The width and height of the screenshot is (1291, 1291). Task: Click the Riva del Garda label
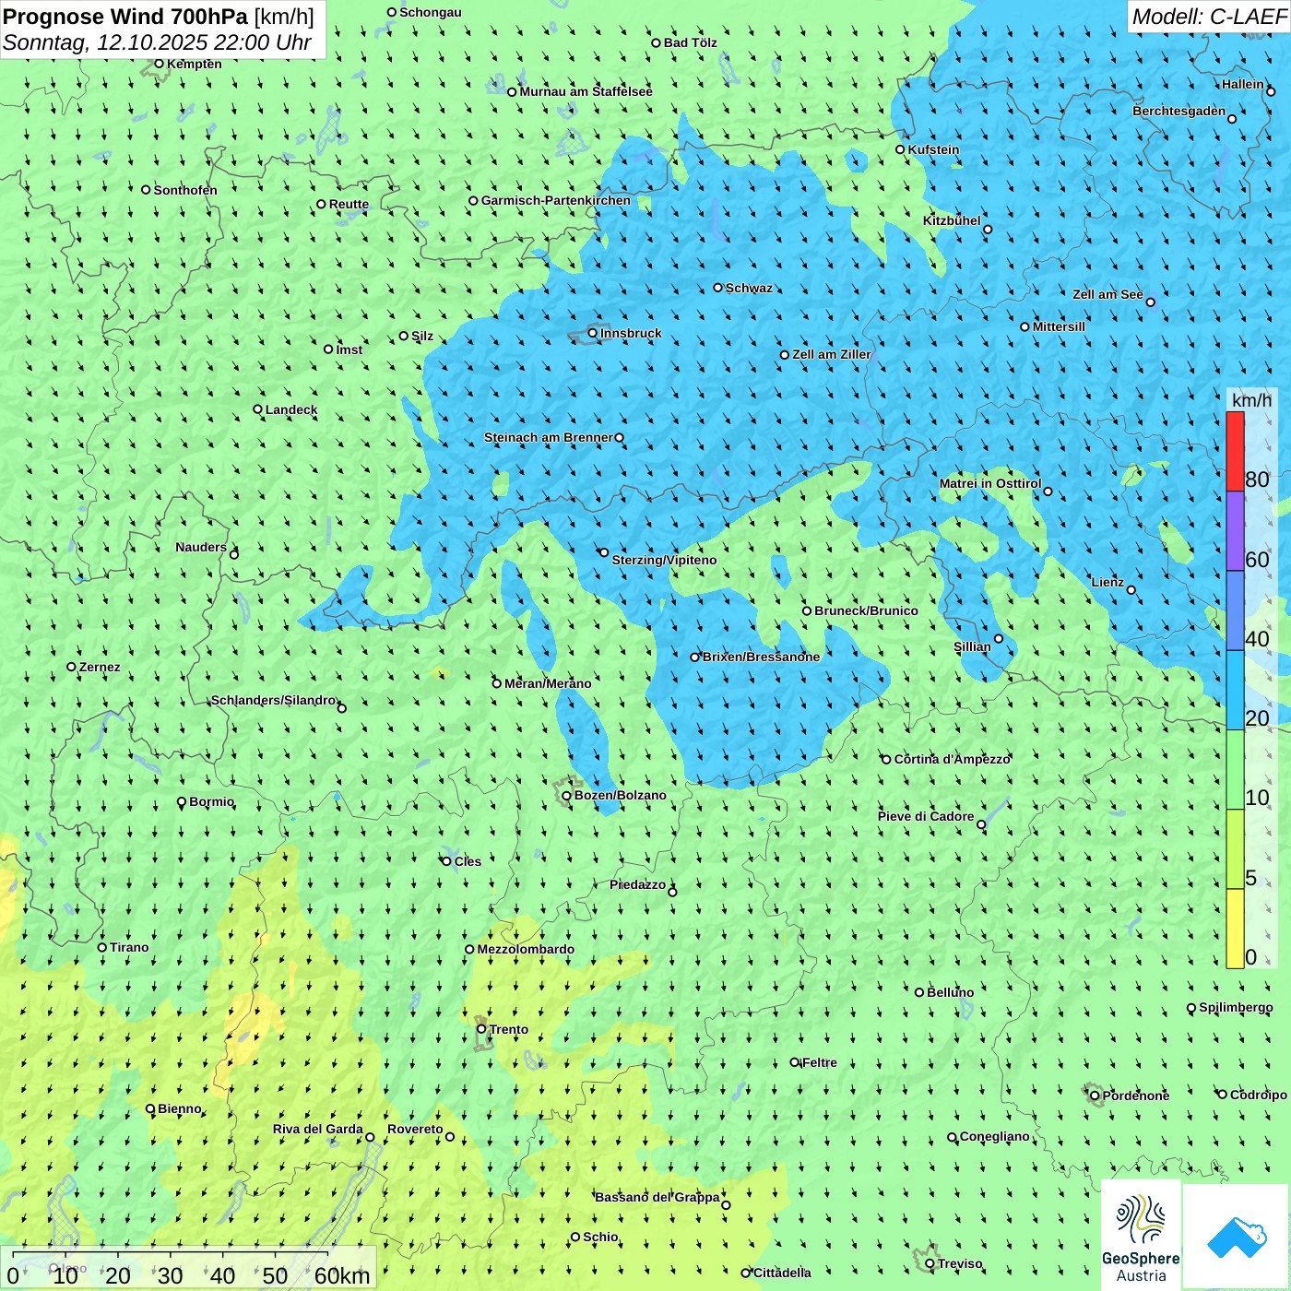318,1129
